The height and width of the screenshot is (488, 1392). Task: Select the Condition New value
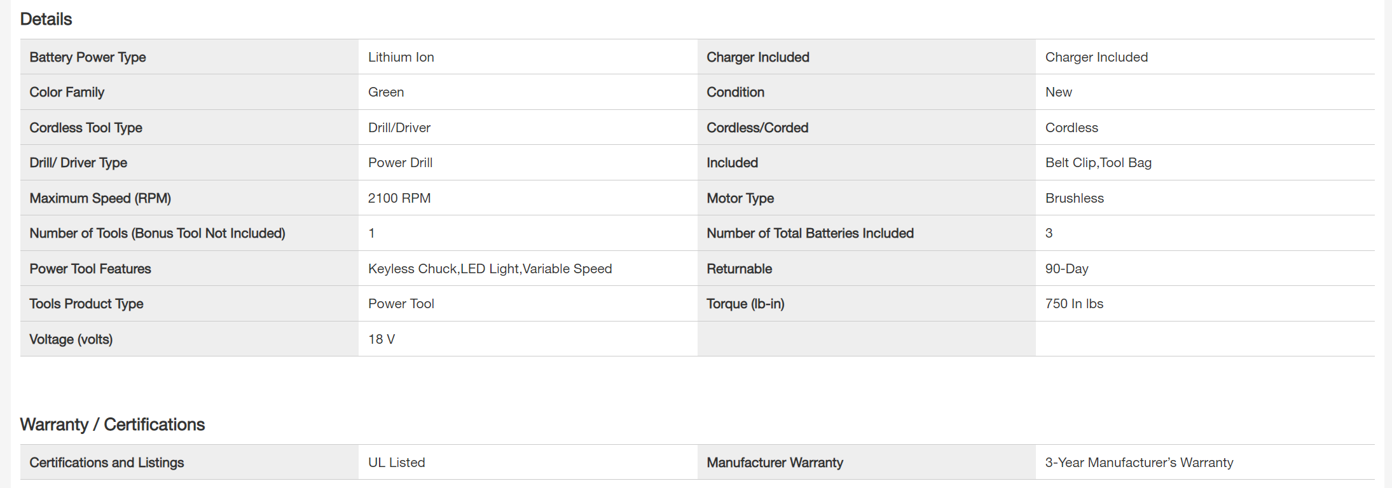pos(1058,92)
